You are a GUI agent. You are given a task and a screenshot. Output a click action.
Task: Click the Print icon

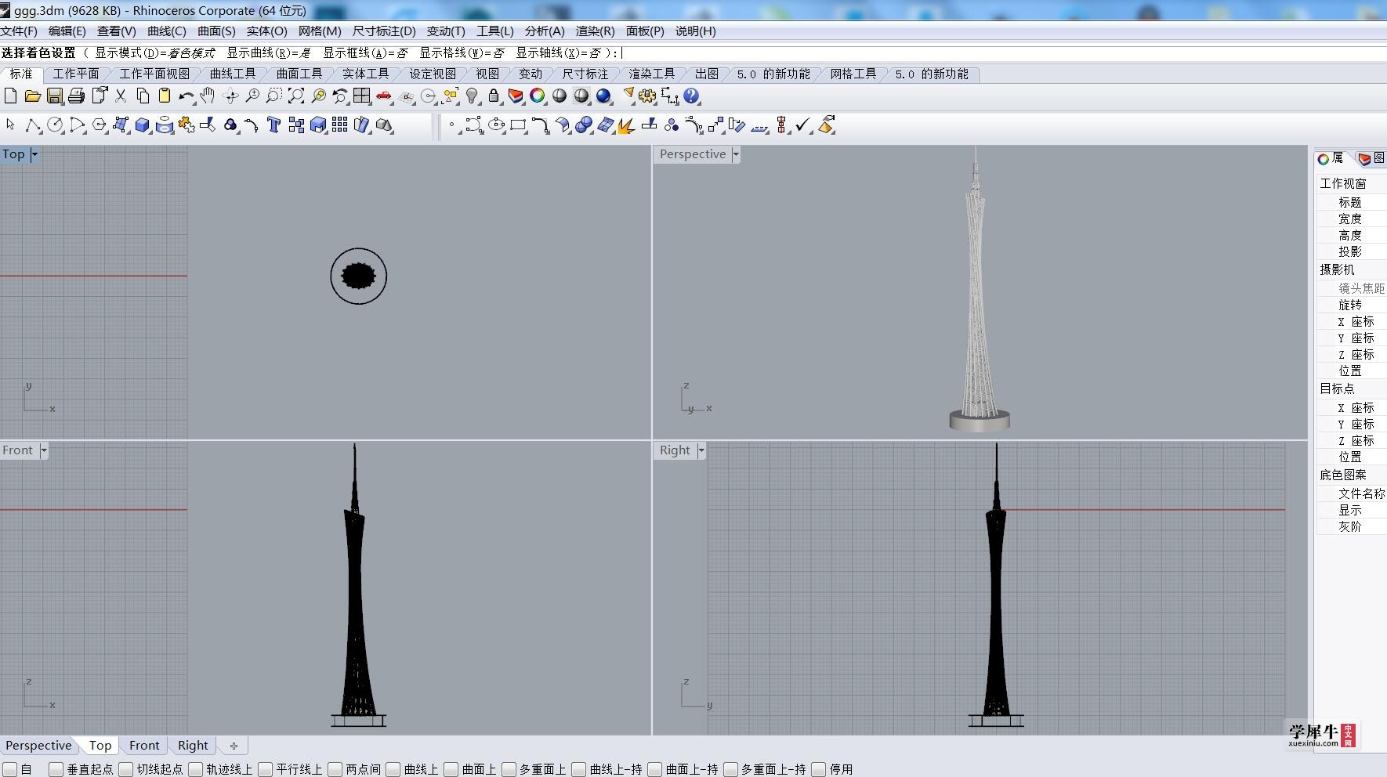(76, 96)
